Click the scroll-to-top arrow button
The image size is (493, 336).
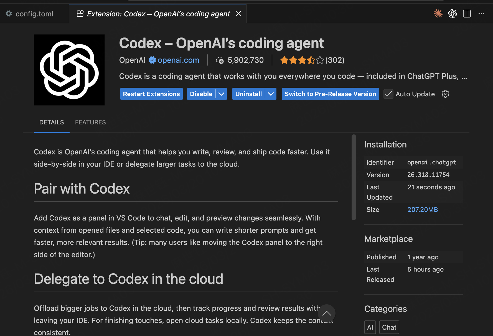pyautogui.click(x=327, y=313)
